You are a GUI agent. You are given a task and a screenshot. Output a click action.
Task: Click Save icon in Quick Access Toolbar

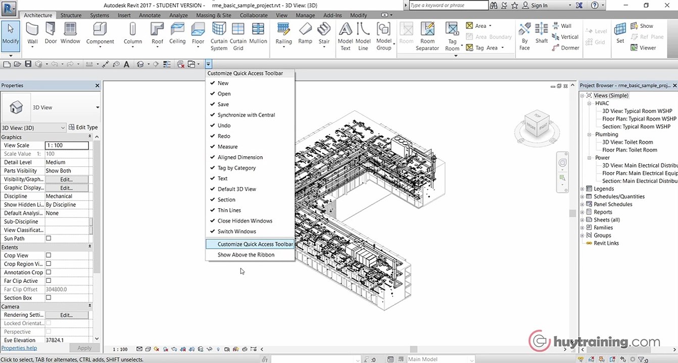tap(28, 64)
